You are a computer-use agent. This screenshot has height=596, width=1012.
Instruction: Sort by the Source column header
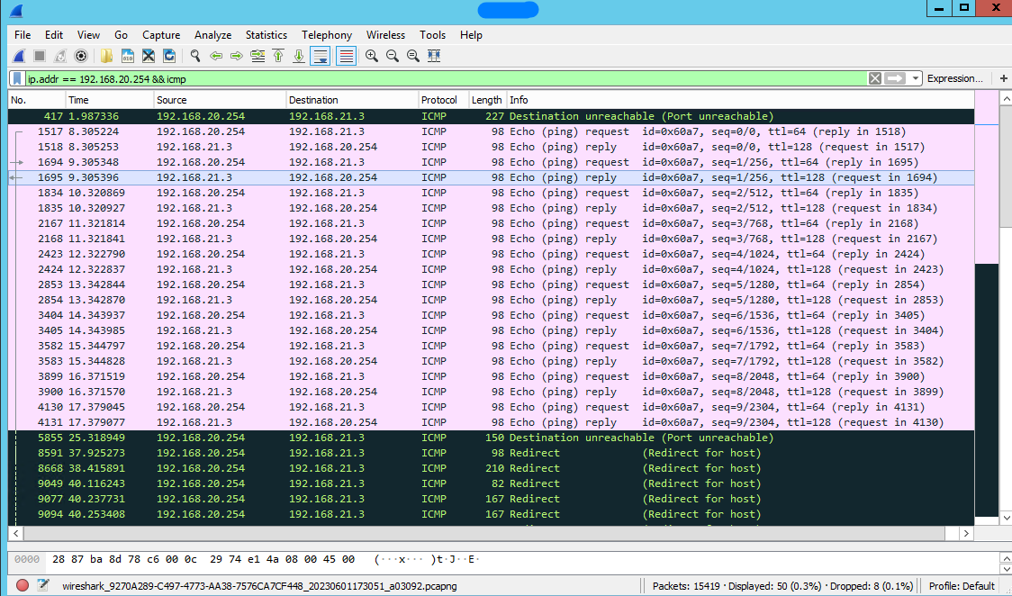[x=220, y=100]
